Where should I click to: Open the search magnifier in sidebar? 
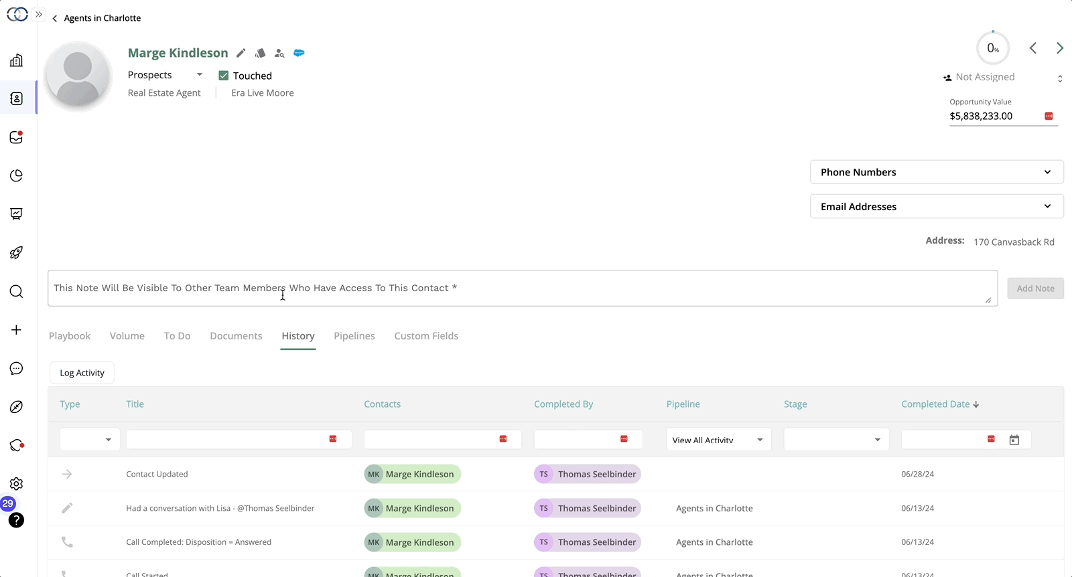(17, 292)
